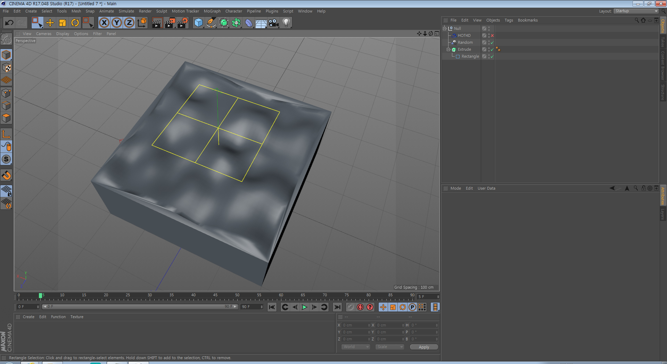667x364 pixels.
Task: Open the User Data menu
Action: pyautogui.click(x=486, y=188)
